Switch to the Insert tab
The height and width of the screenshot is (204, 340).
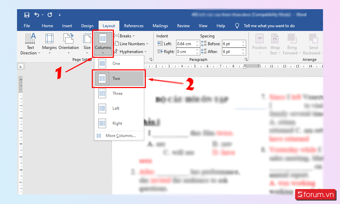[x=67, y=26]
